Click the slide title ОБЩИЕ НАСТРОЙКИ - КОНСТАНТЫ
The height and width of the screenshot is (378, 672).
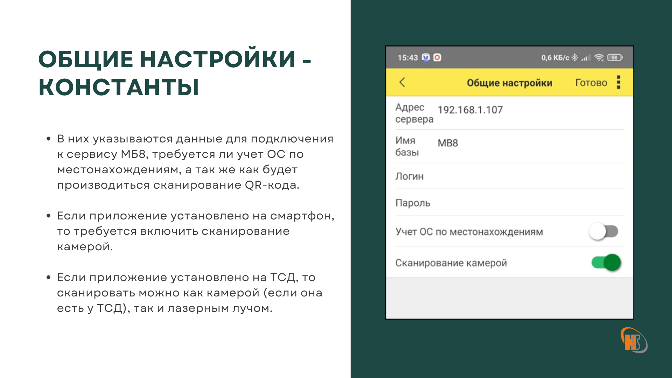pos(174,72)
